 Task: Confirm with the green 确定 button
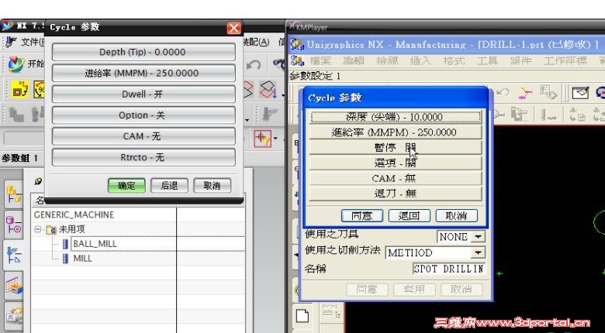click(126, 185)
